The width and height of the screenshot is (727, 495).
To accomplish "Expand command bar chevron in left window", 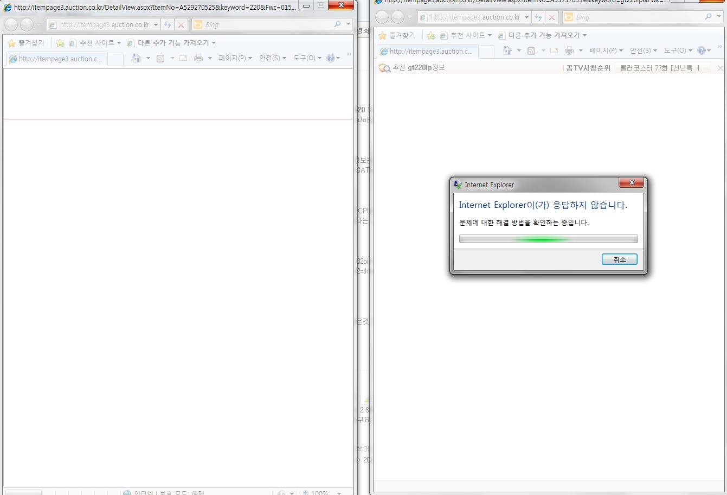I will coord(349,55).
